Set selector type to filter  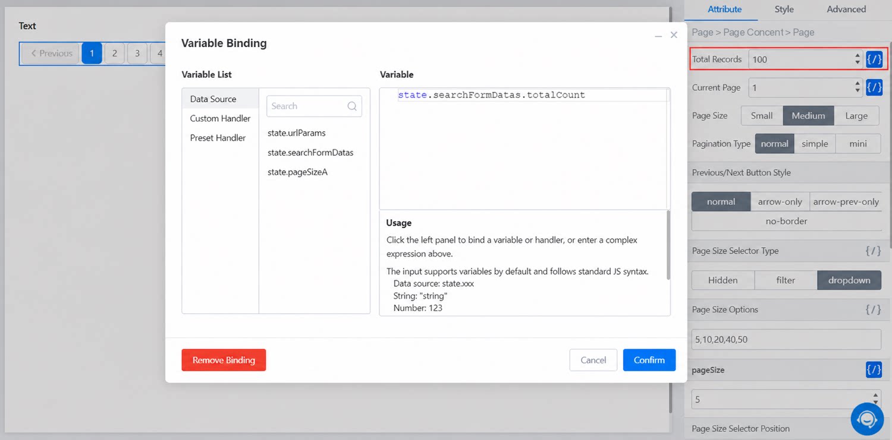coord(786,280)
